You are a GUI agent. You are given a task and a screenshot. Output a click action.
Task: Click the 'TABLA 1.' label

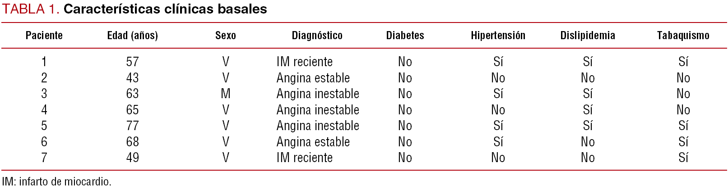click(x=31, y=9)
